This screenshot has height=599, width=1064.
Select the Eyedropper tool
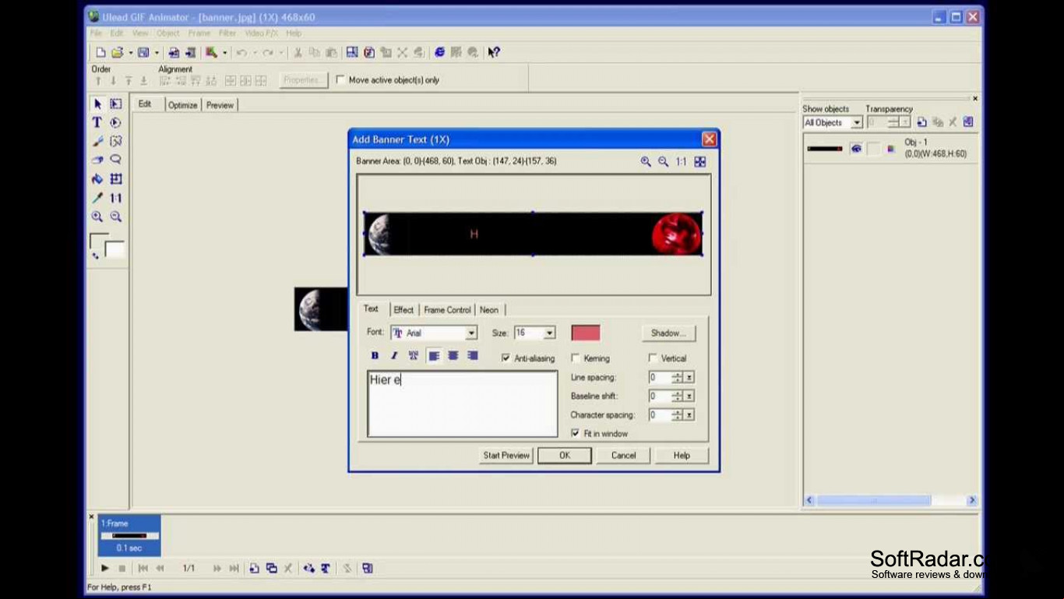(97, 198)
